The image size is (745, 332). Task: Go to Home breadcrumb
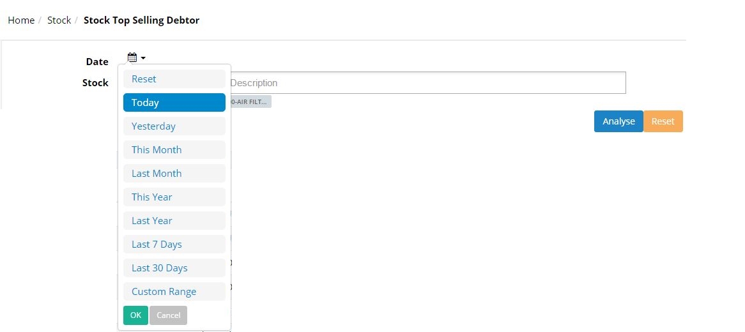21,20
